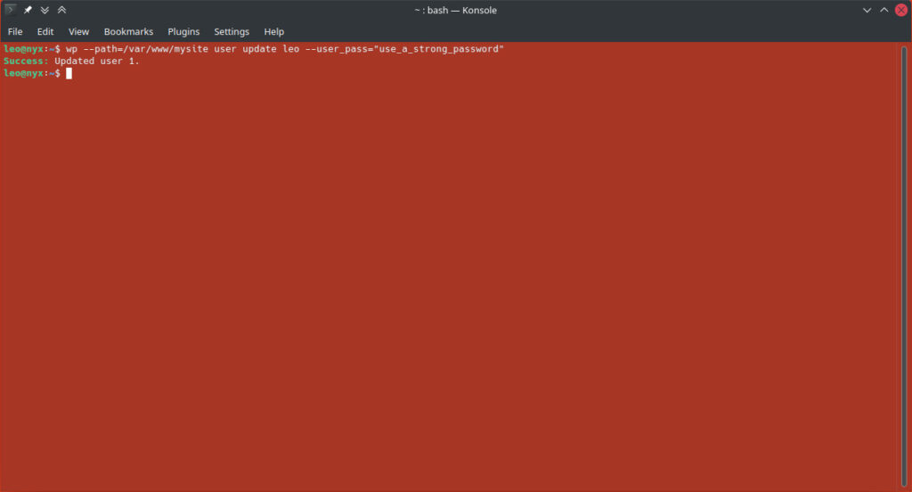Open the File menu
This screenshot has width=912, height=492.
15,31
